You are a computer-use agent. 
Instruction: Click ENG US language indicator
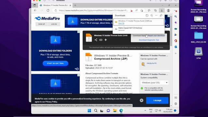point(151,110)
